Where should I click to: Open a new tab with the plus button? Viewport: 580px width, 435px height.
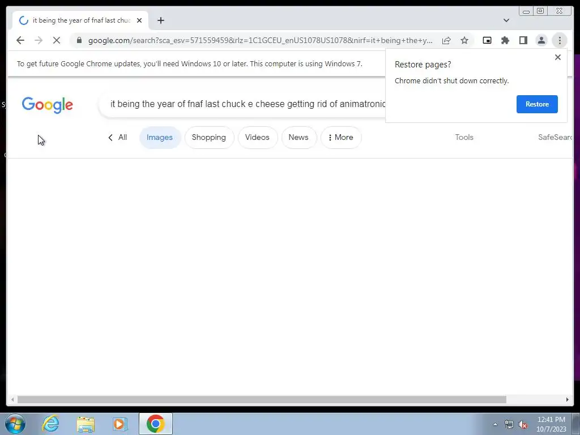pyautogui.click(x=160, y=20)
